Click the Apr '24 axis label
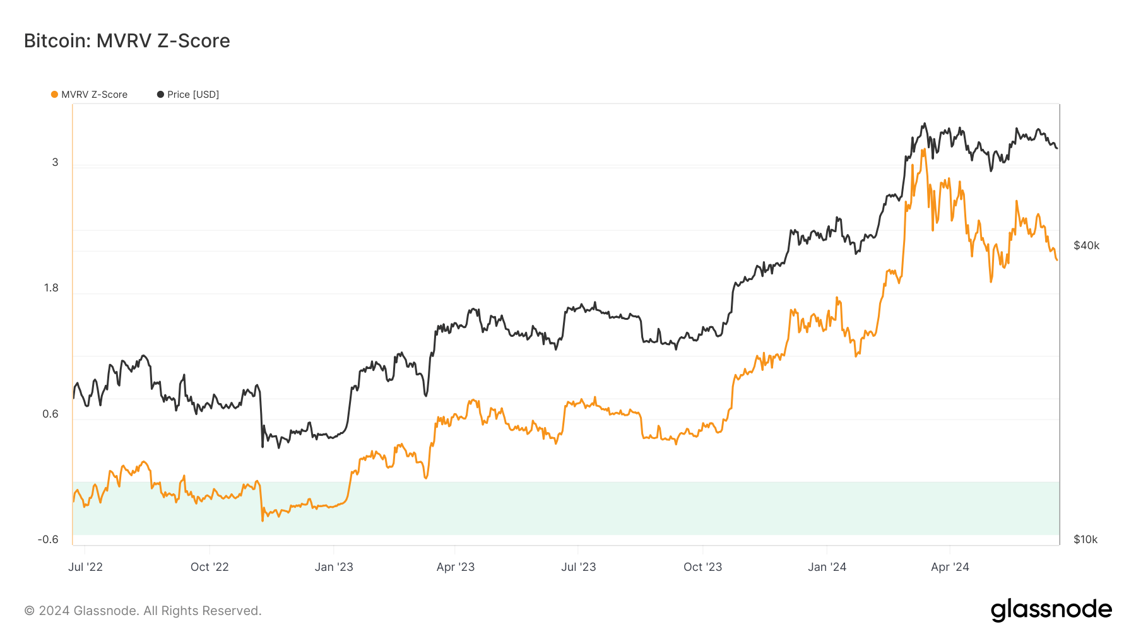Viewport: 1136px width, 639px height. click(x=950, y=566)
